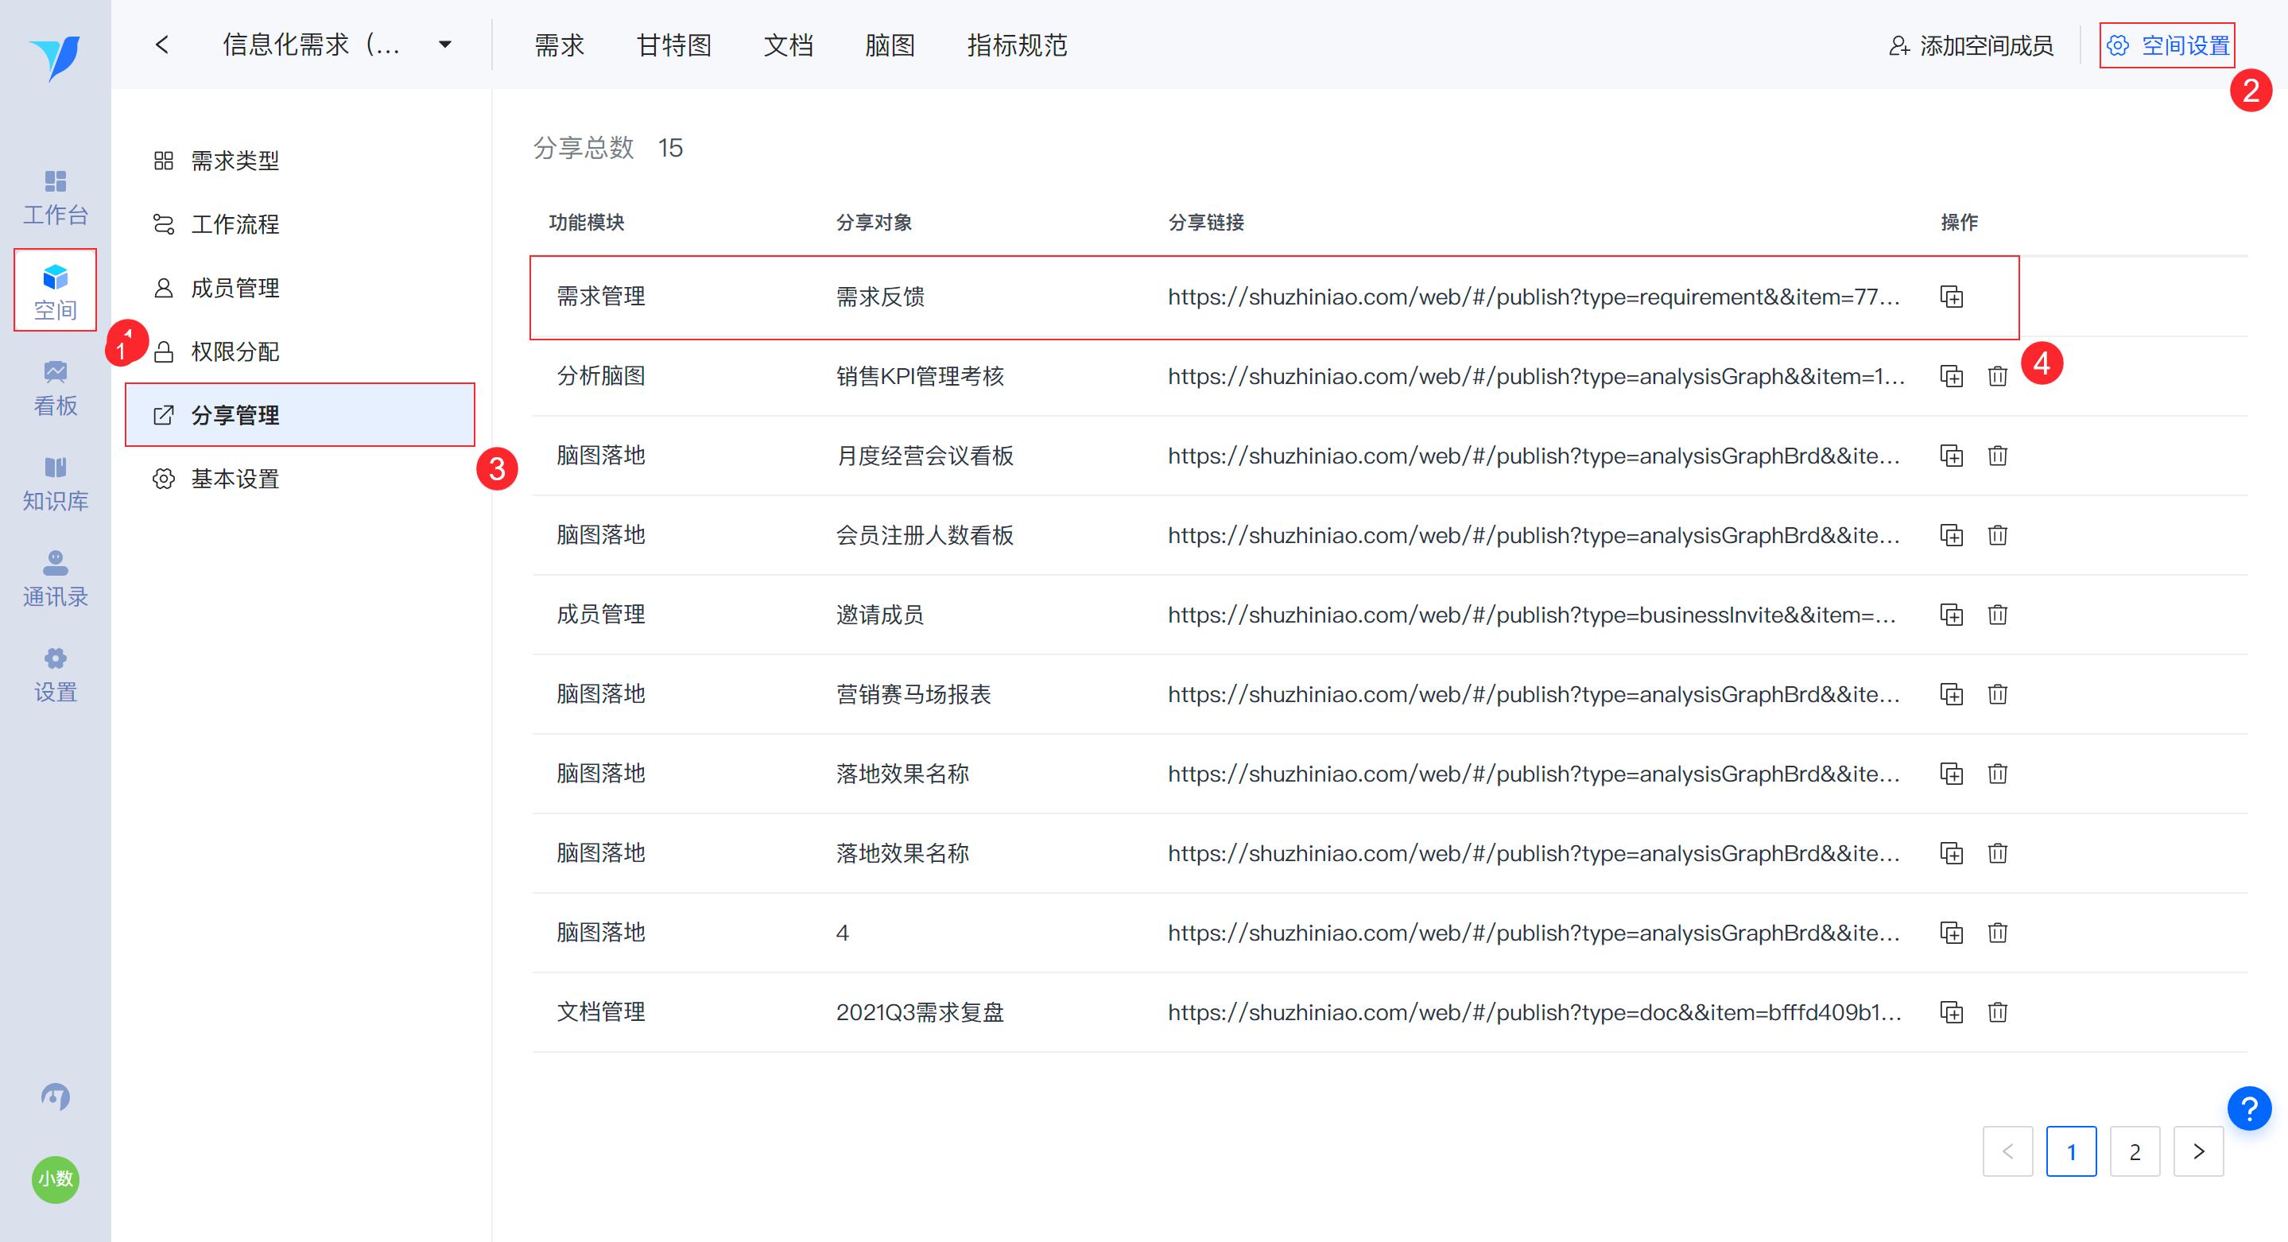Switch to the 甘特图 tab
The height and width of the screenshot is (1242, 2288).
click(673, 45)
